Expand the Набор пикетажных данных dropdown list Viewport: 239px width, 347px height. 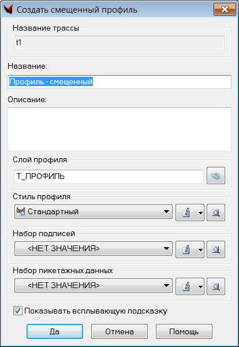click(x=94, y=285)
